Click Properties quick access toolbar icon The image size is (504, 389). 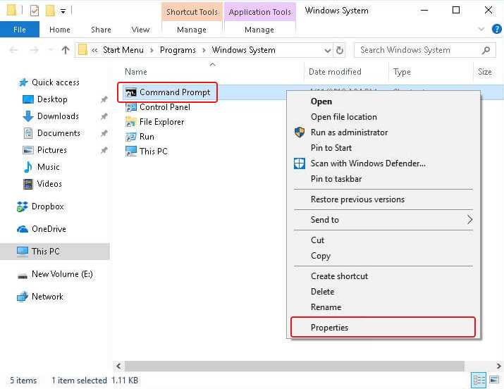[35, 11]
